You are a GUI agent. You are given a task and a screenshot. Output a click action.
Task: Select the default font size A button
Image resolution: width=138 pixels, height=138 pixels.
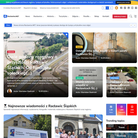point(107,8)
